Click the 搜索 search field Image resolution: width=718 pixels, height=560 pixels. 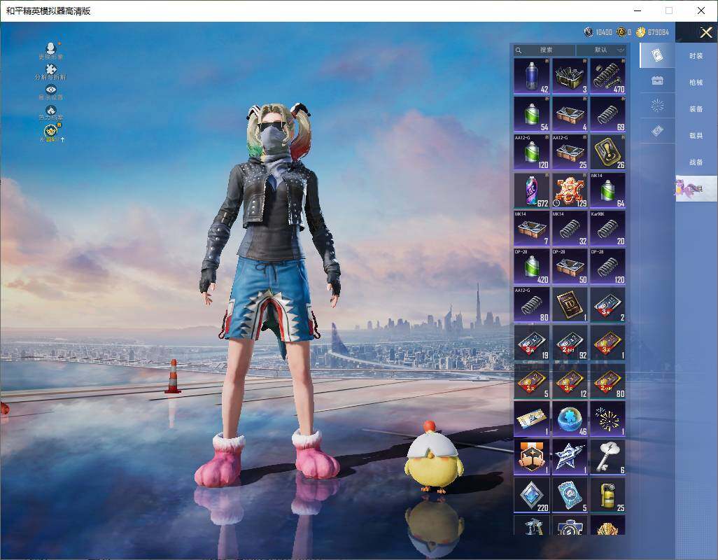coord(544,50)
